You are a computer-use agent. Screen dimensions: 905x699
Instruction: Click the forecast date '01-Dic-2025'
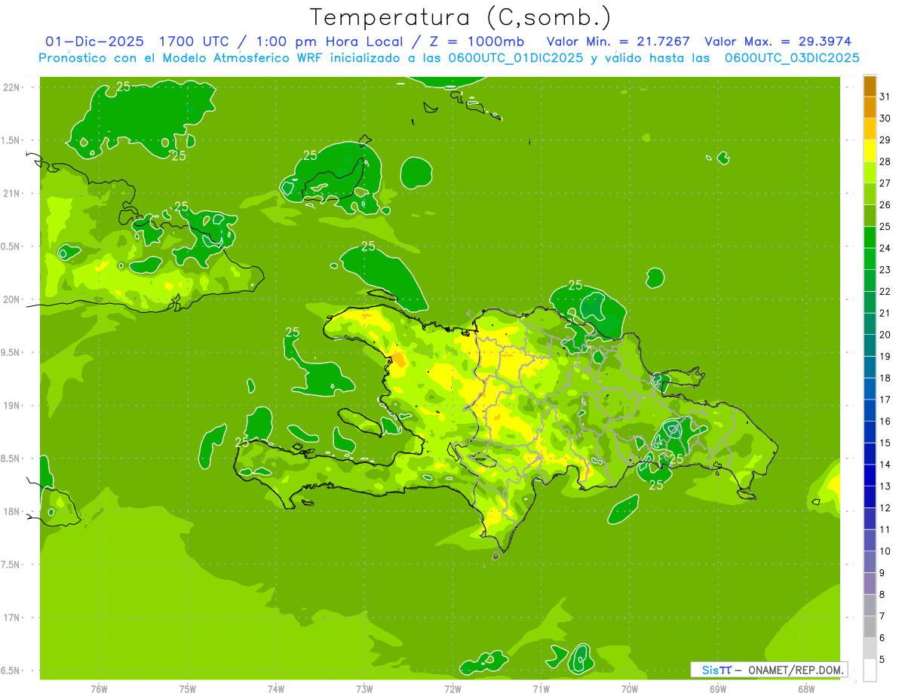tap(96, 41)
